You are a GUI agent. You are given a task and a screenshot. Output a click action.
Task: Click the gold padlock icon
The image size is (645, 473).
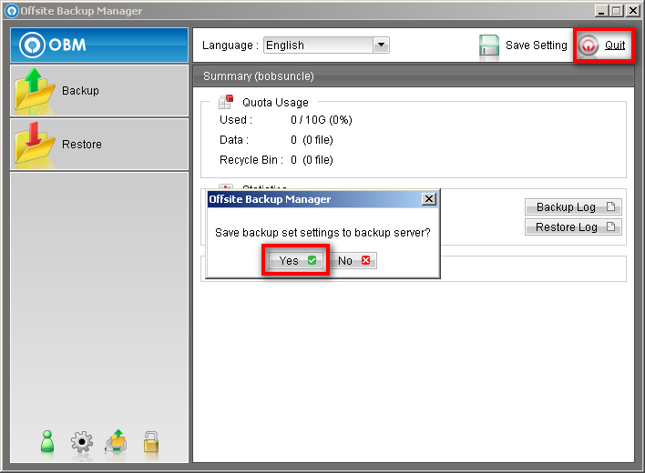pos(151,442)
